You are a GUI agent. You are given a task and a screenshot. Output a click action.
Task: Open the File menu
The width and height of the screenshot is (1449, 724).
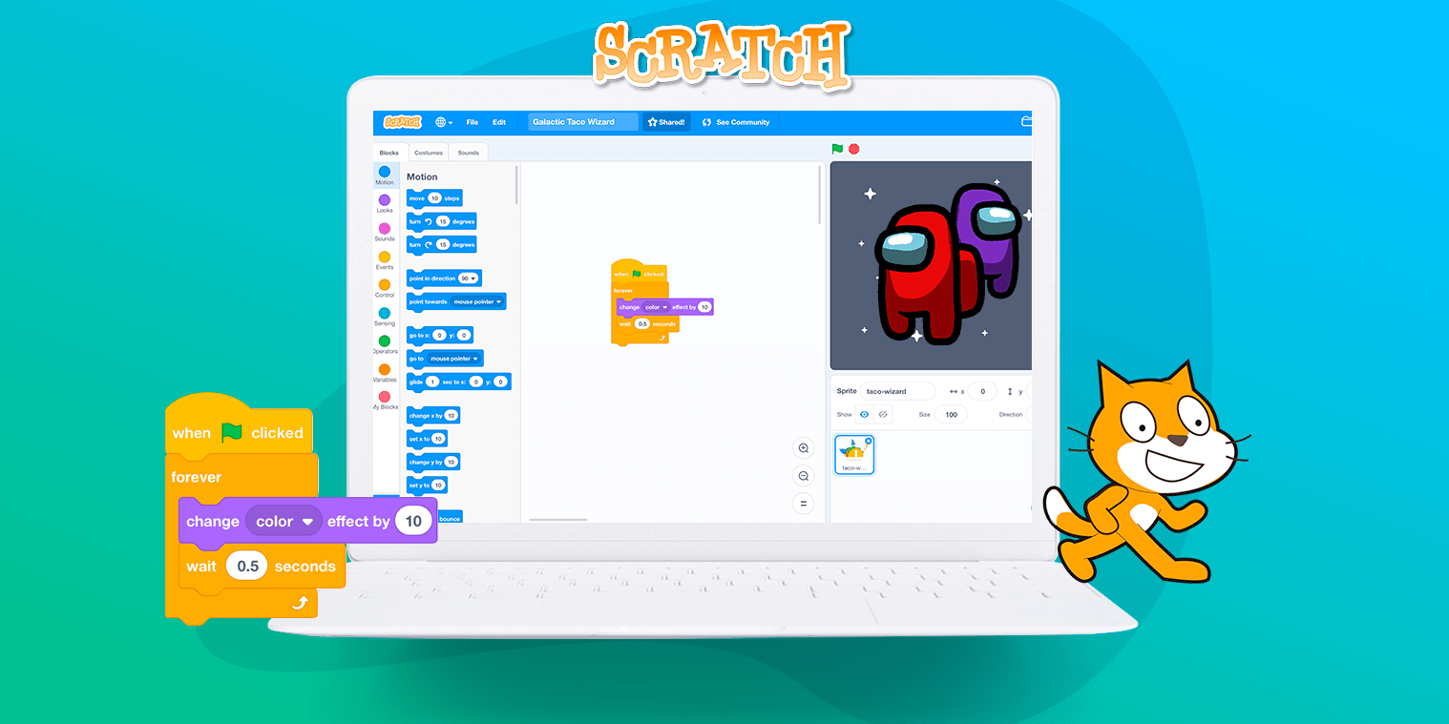pos(472,122)
